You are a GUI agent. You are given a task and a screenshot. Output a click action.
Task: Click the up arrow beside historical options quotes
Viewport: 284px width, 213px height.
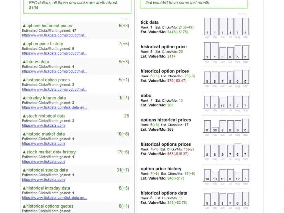24,206
